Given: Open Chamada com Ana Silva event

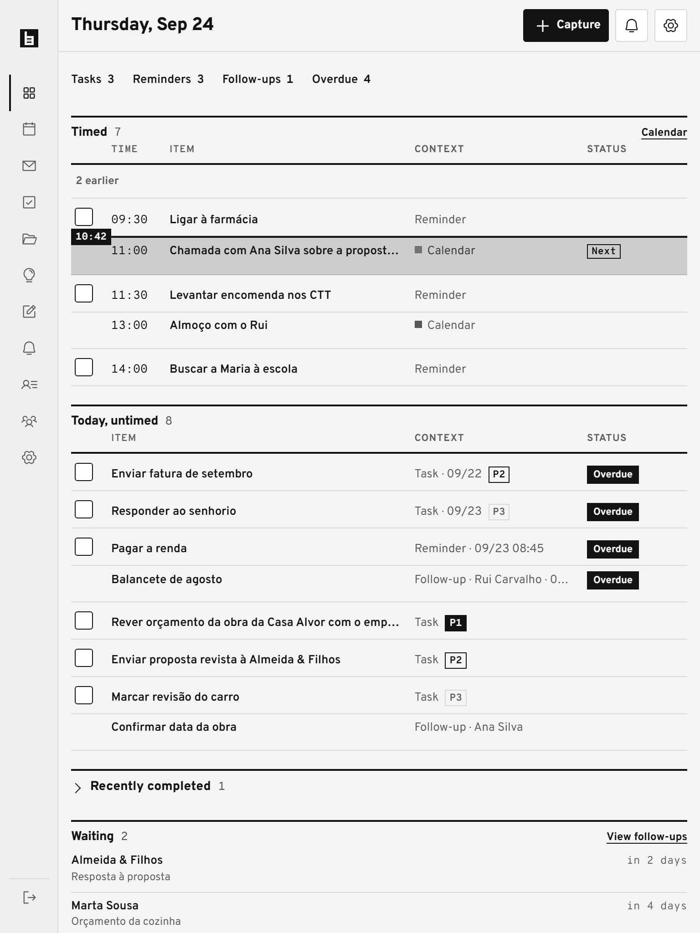Looking at the screenshot, I should (379, 255).
